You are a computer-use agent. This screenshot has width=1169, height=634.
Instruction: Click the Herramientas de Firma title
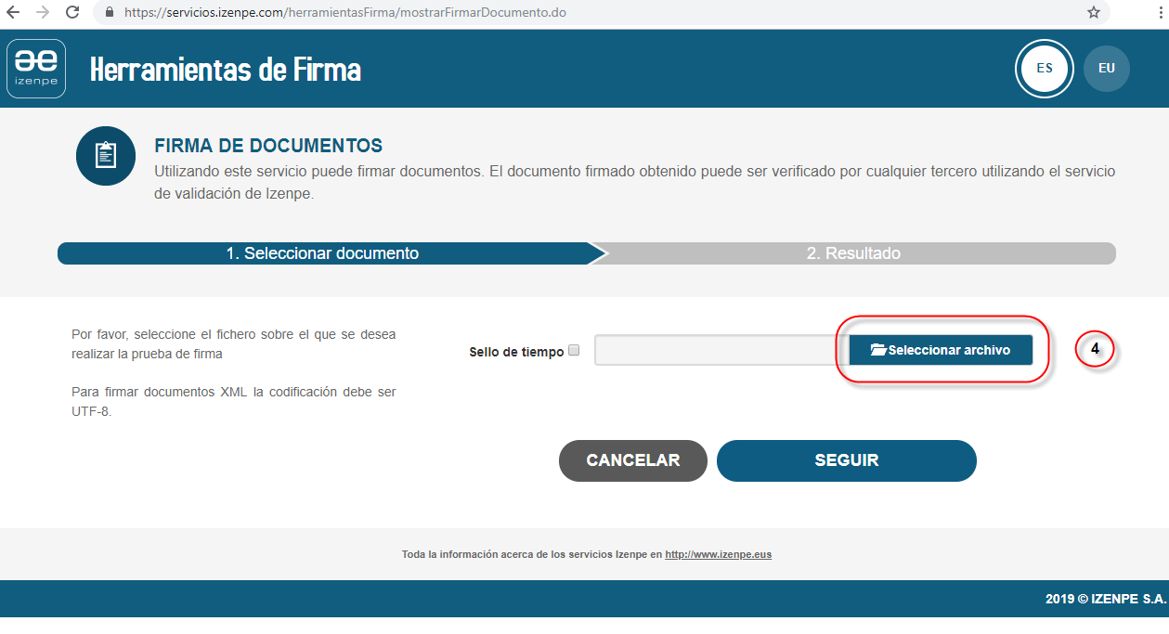pos(226,70)
